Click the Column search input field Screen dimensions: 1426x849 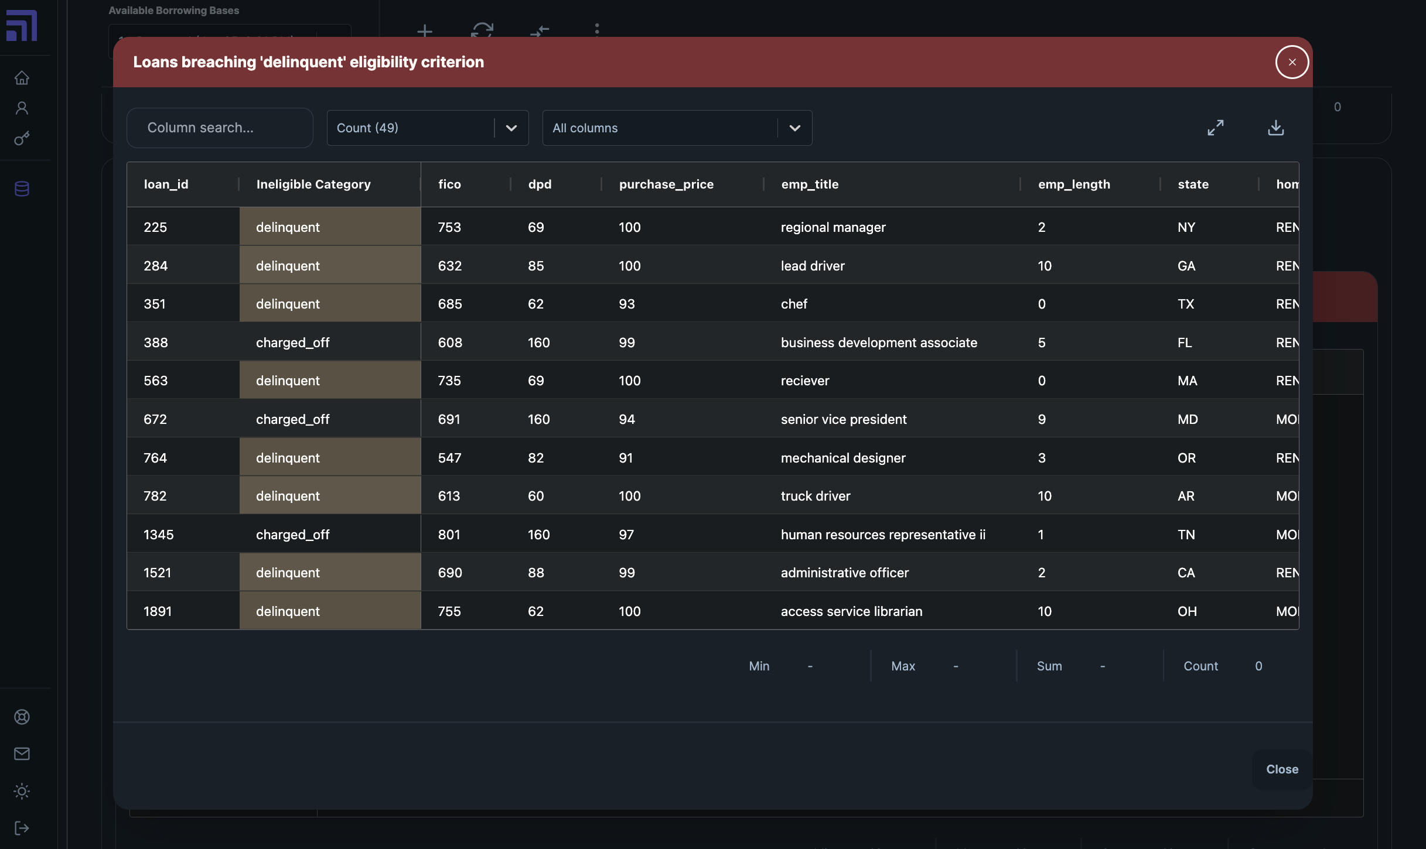coord(220,128)
